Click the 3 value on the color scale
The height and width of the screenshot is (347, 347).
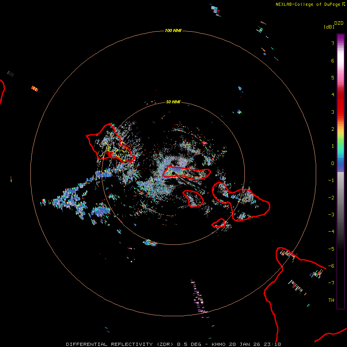point(333,112)
